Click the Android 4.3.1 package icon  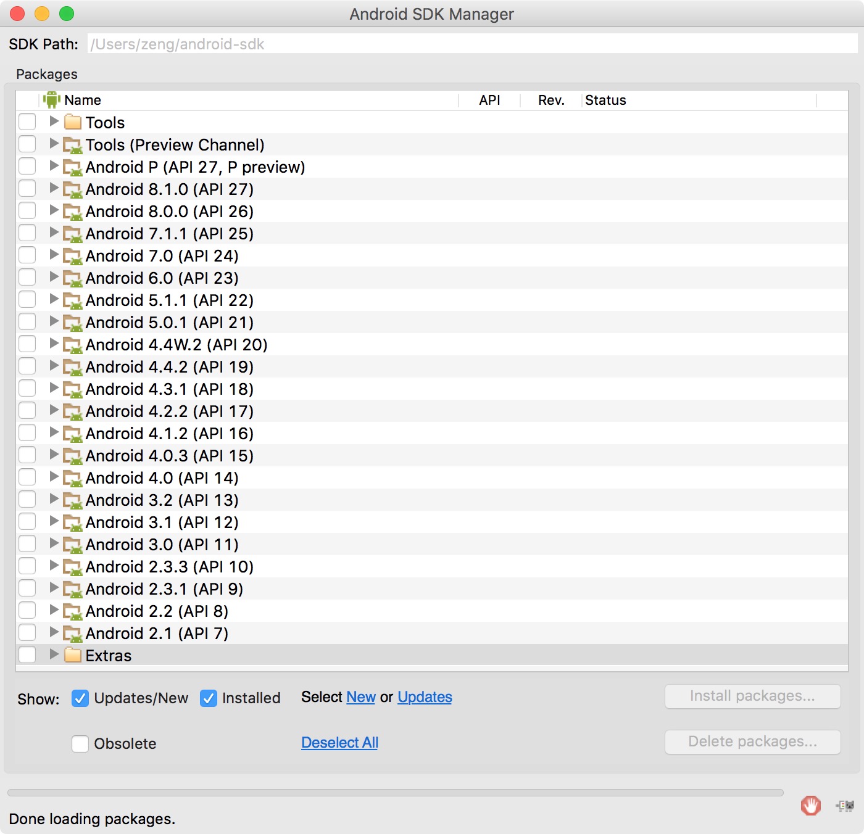point(73,390)
